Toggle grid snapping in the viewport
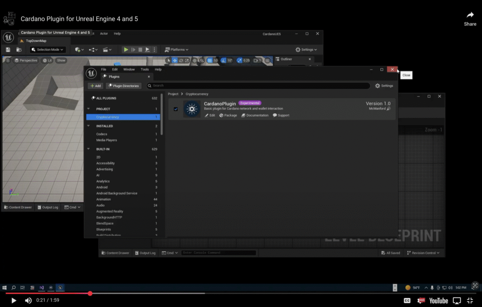Viewport: 482px width, 307px height. pos(209,61)
